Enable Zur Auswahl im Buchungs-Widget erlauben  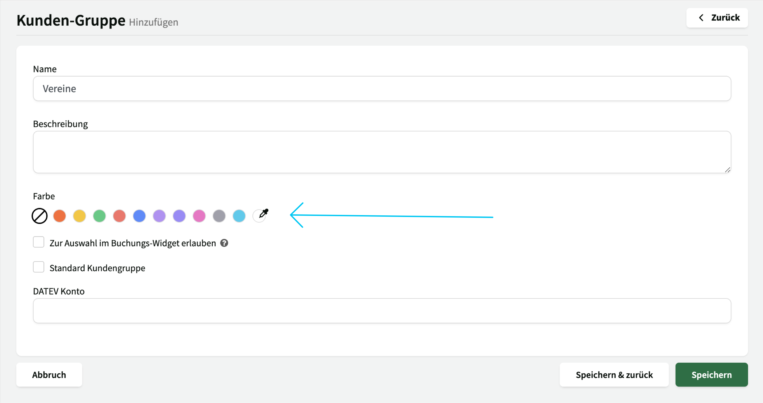(38, 242)
